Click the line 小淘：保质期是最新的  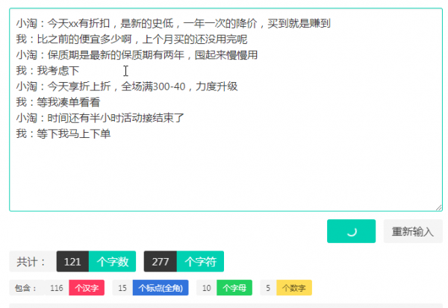click(x=137, y=54)
